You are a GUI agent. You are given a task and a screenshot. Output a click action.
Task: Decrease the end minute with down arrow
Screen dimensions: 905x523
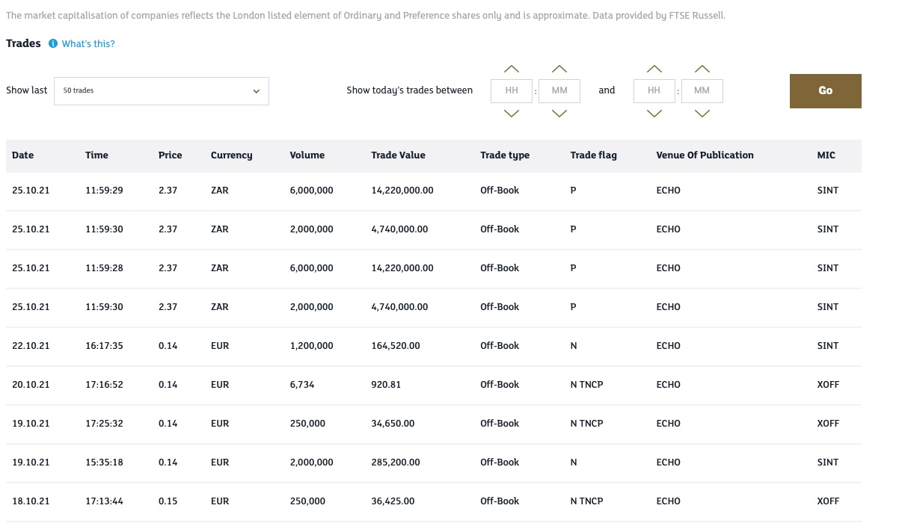(x=702, y=114)
